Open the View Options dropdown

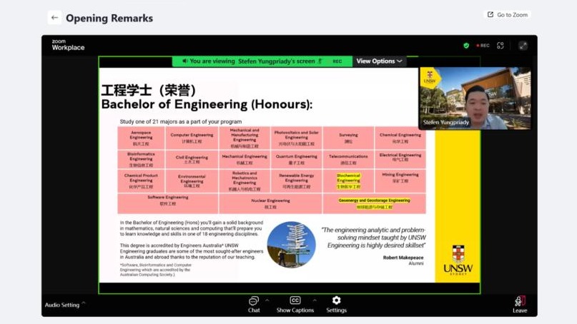[380, 61]
